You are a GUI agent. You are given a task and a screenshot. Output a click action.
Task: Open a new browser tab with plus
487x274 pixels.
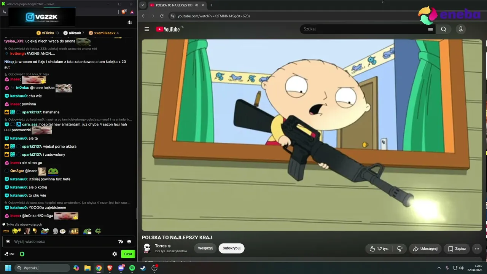click(x=212, y=5)
